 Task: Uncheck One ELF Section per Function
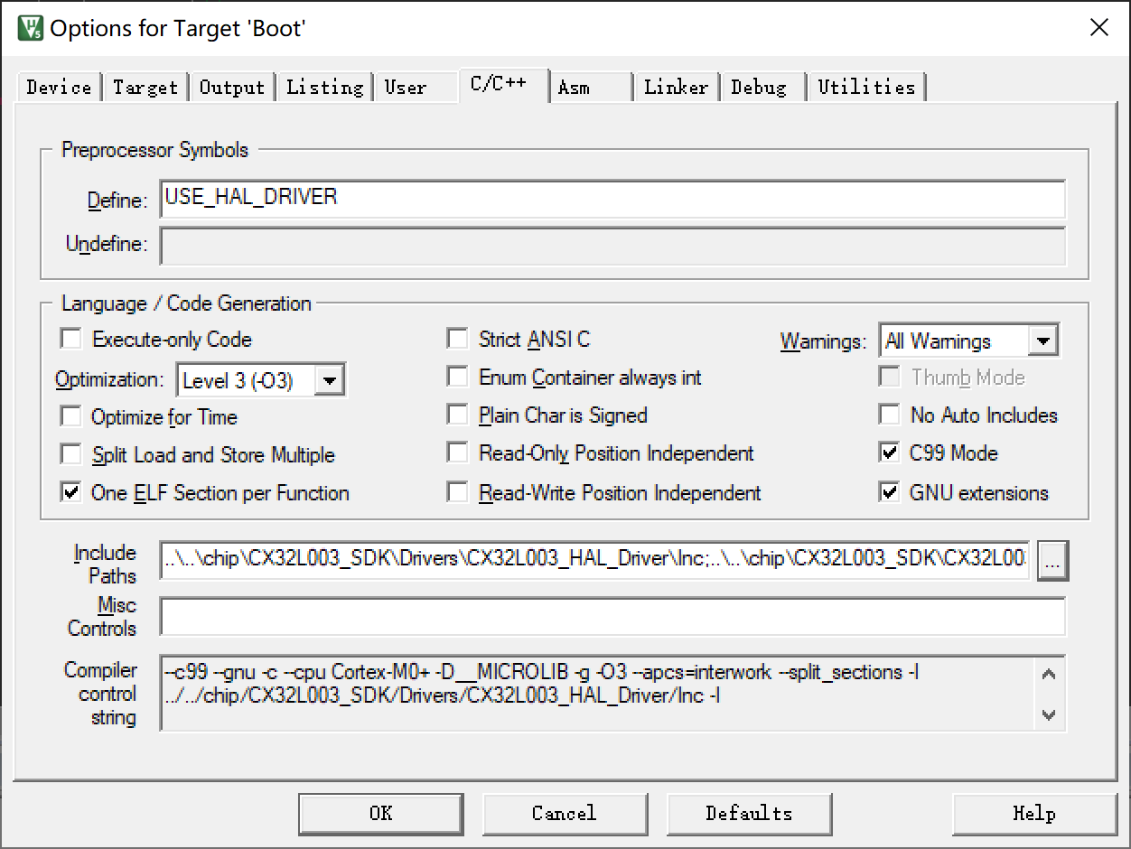point(70,492)
